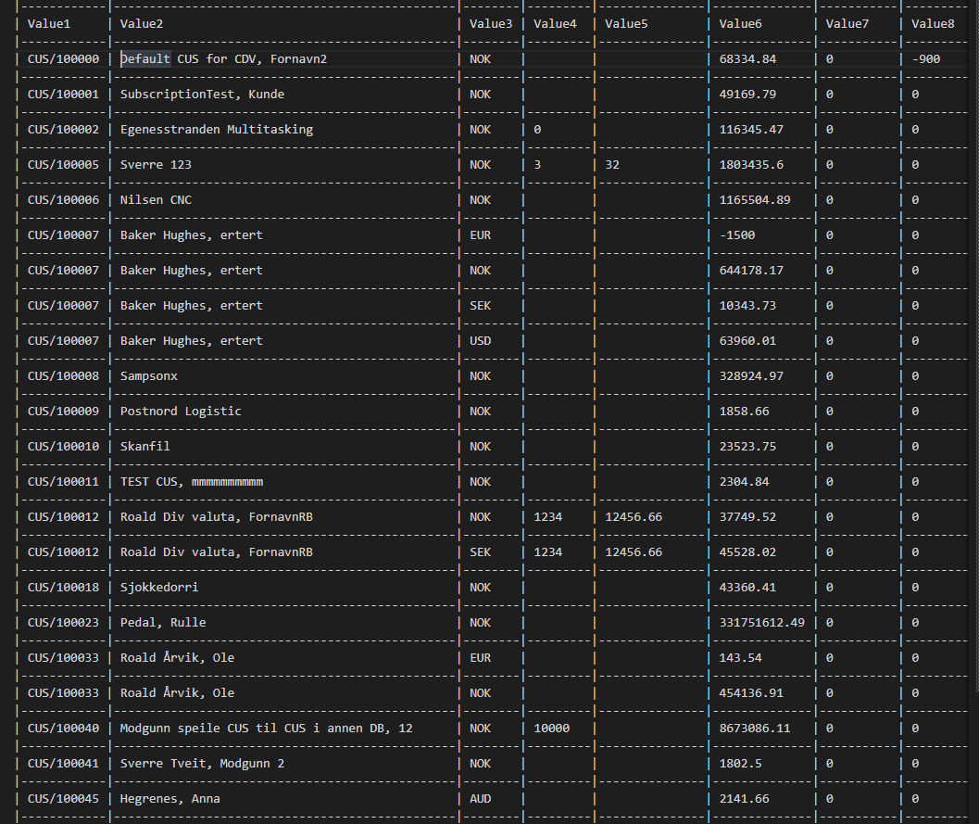Select the value 49169.79

tap(748, 95)
